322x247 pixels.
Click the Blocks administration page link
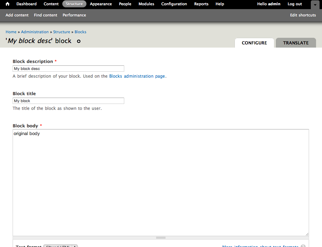pyautogui.click(x=137, y=76)
